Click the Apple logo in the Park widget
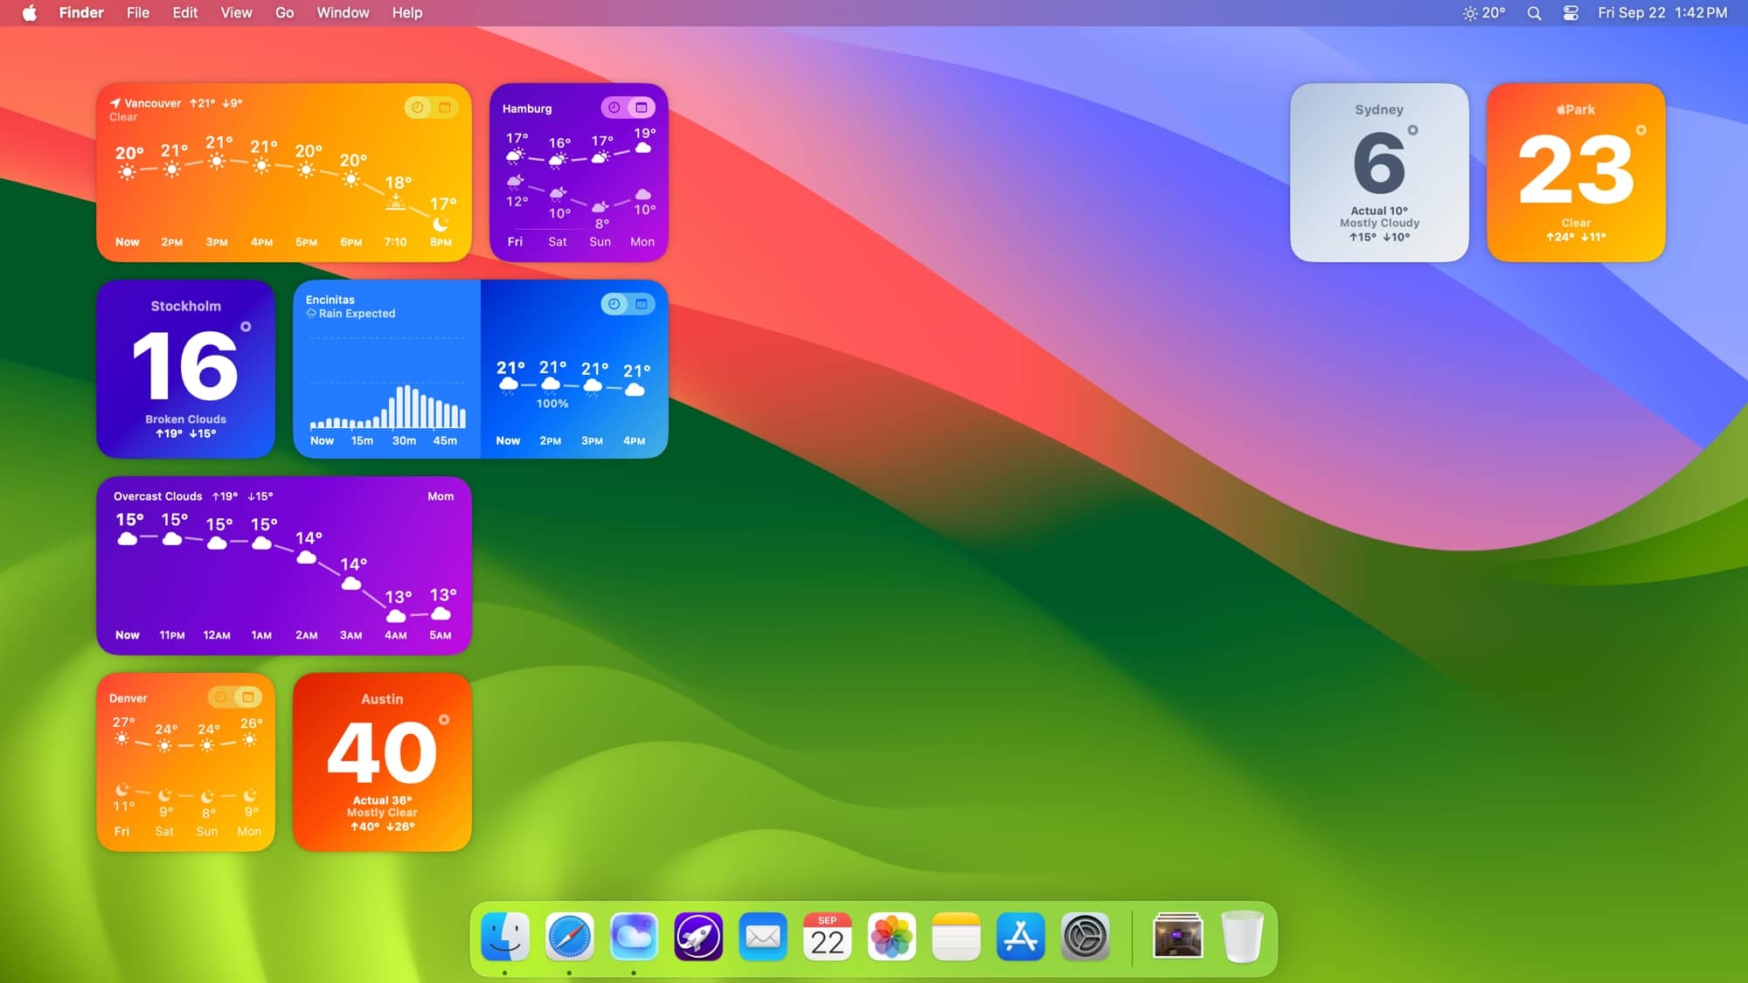 1560,109
